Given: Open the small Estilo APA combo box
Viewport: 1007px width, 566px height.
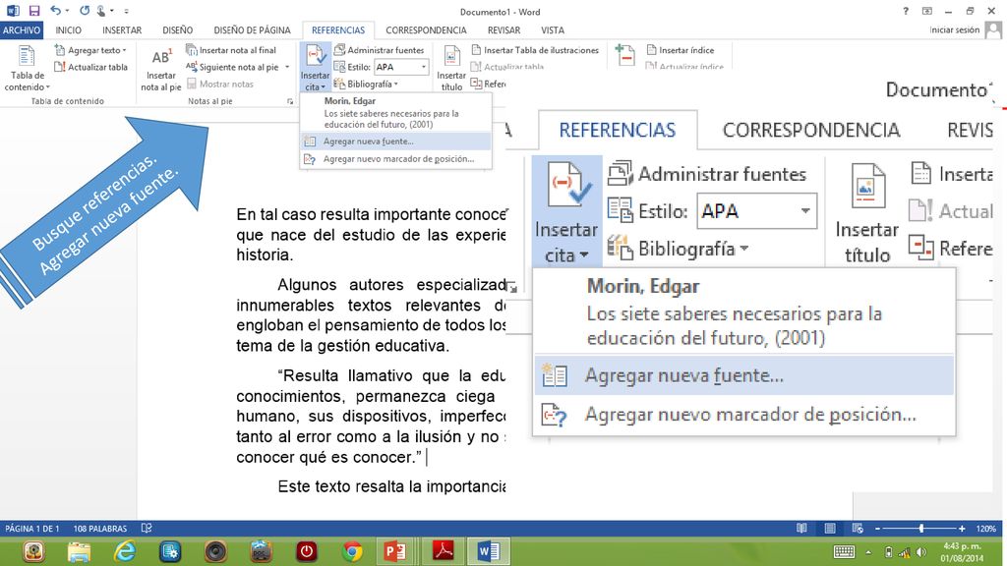Looking at the screenshot, I should pos(401,67).
